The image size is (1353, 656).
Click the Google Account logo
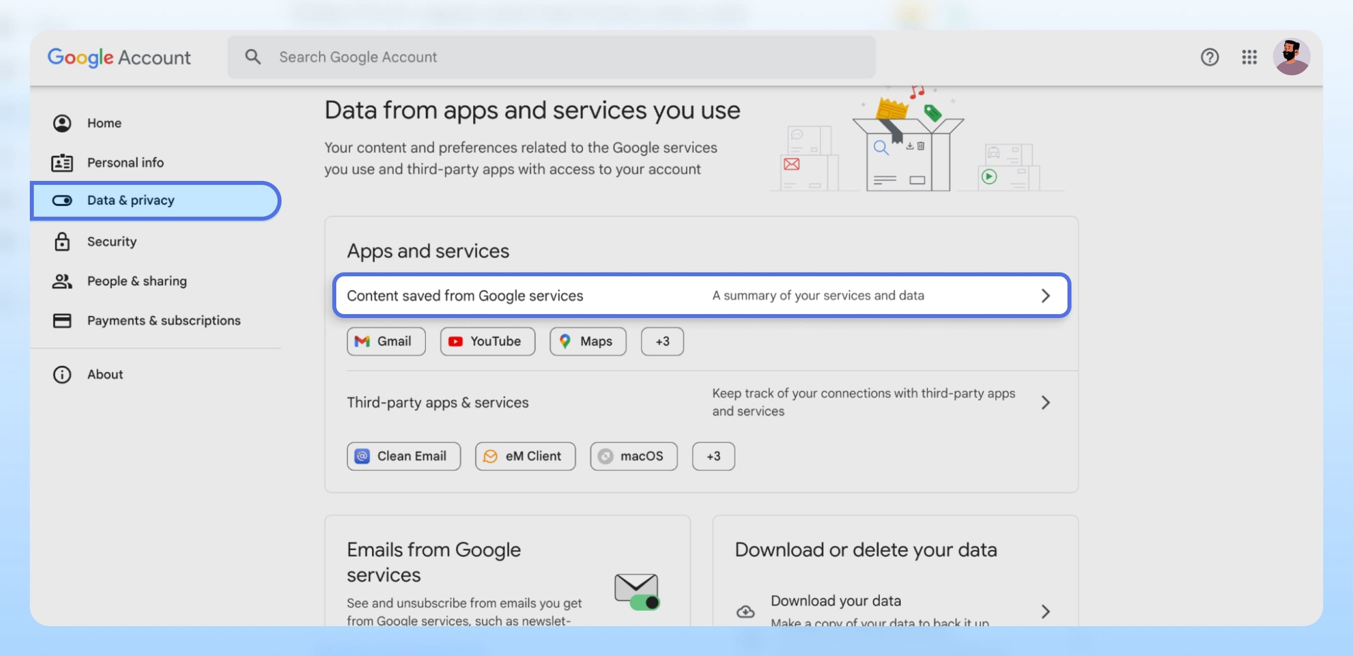tap(119, 57)
